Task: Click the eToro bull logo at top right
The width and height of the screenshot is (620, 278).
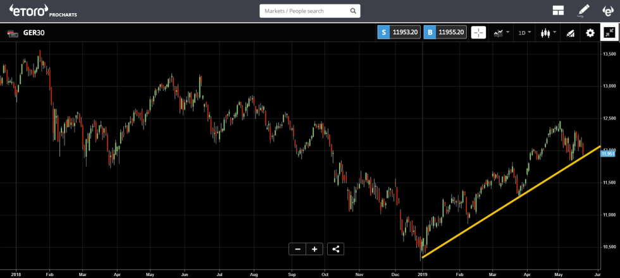Action: 607,11
